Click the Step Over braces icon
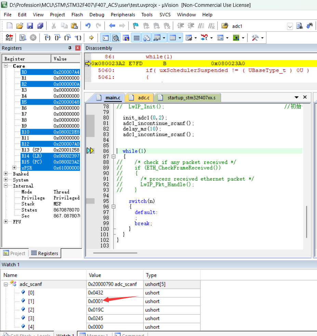Image resolution: width=317 pixels, height=336 pixels. pos(57,38)
